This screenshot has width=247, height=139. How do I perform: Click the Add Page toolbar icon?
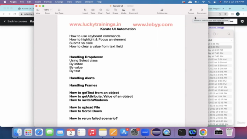coord(59,10)
